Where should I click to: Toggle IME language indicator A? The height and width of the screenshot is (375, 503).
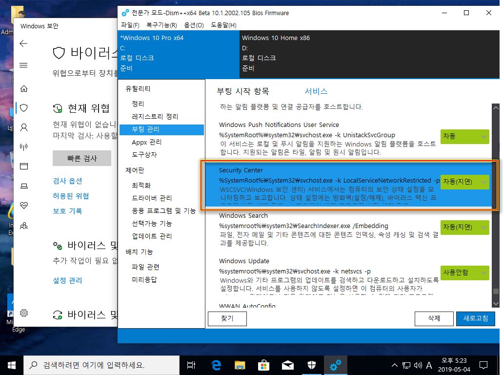coord(429,365)
